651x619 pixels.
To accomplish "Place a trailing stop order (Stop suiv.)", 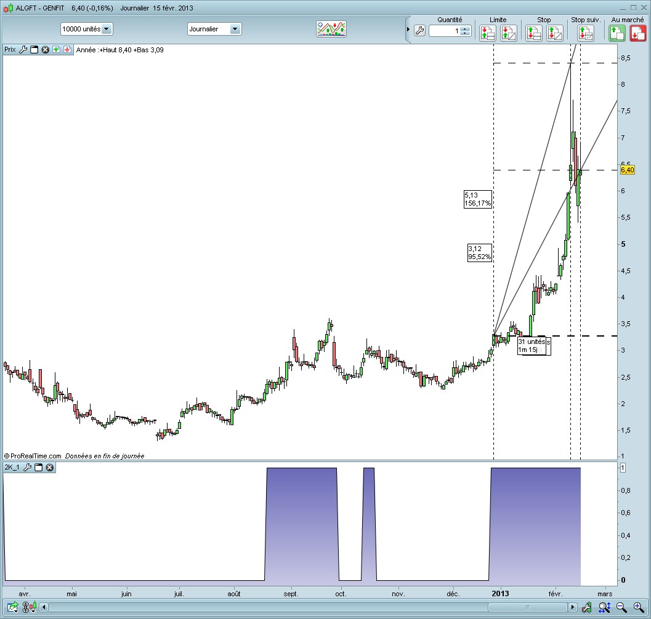I will pos(585,33).
